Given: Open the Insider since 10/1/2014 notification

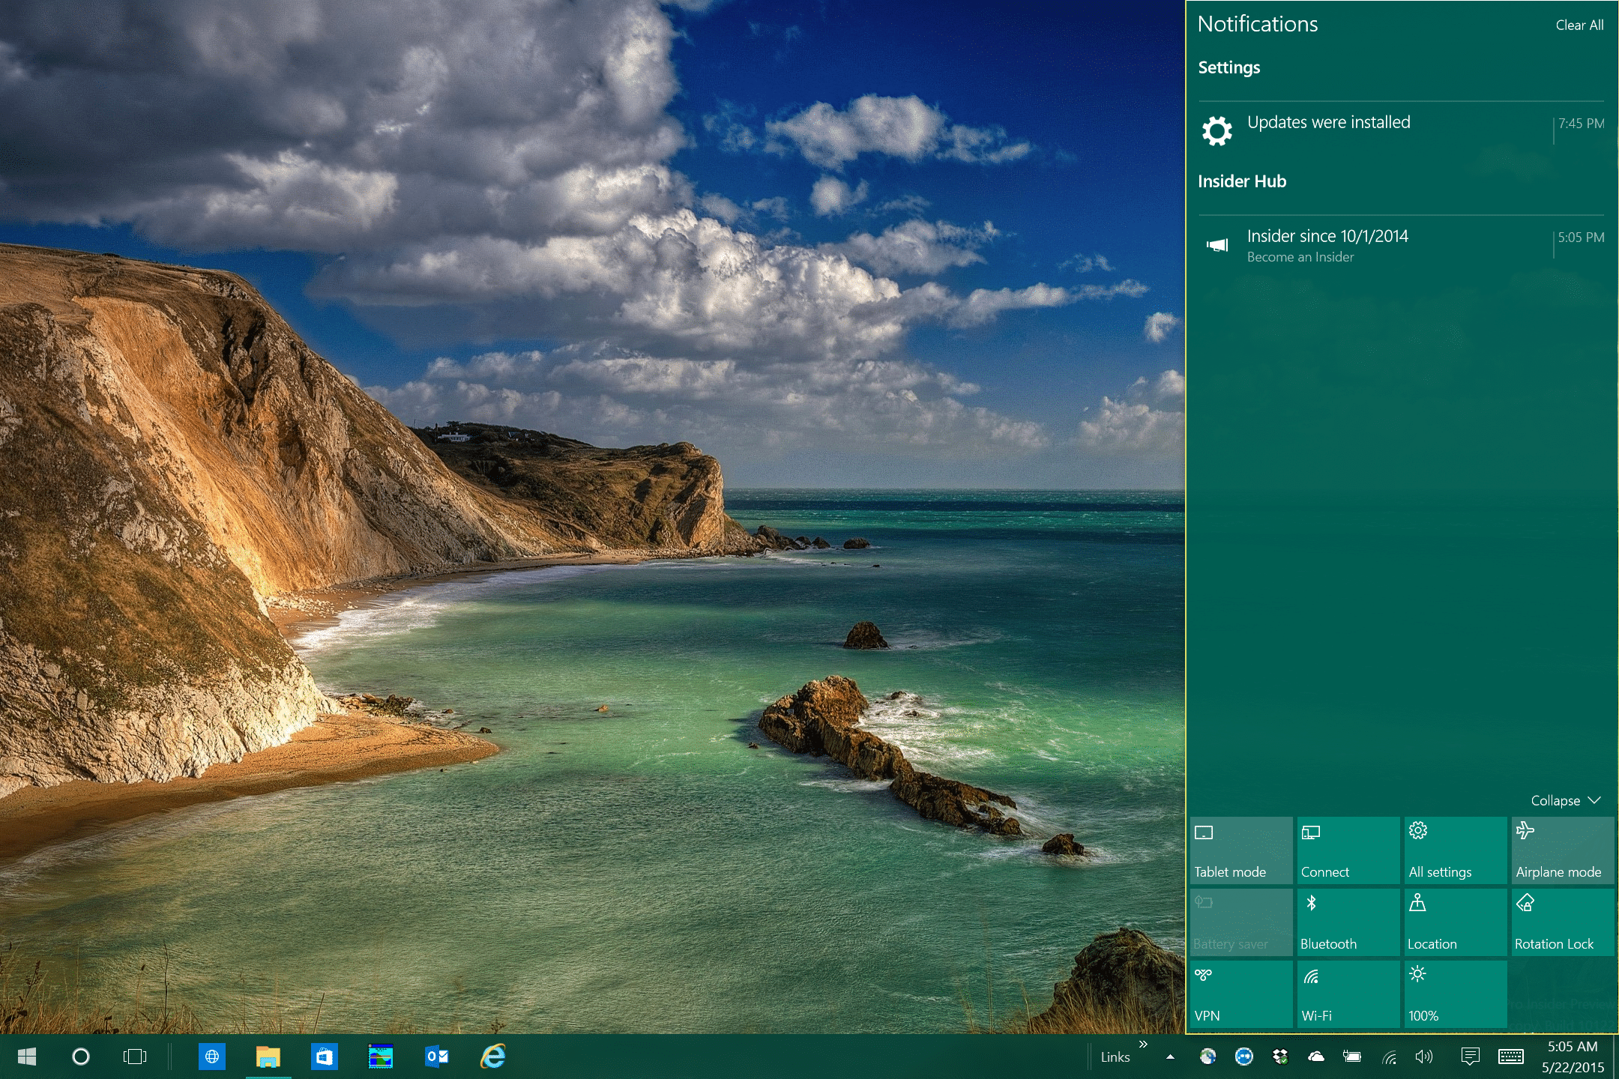Looking at the screenshot, I should tap(1401, 245).
